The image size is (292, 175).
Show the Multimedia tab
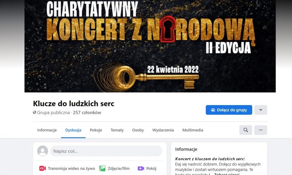(193, 130)
